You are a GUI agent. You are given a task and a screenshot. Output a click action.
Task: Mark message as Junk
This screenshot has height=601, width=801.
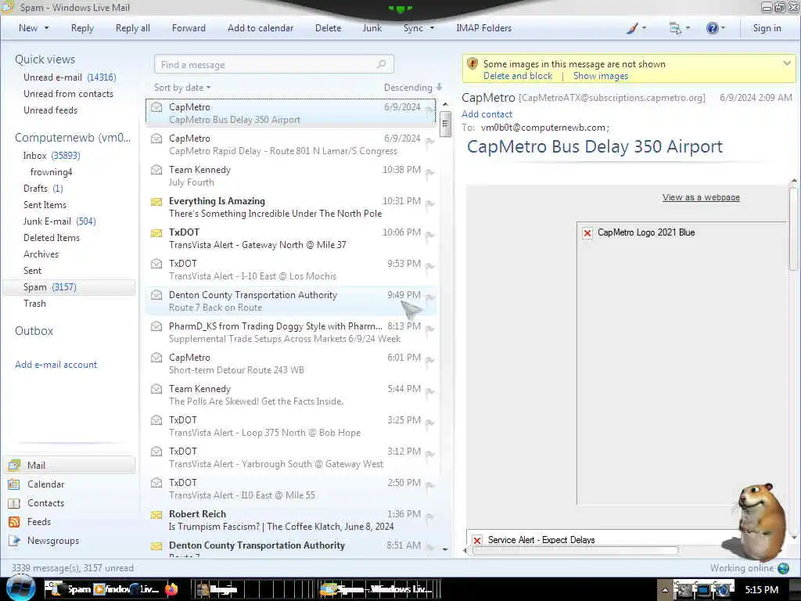click(x=372, y=28)
